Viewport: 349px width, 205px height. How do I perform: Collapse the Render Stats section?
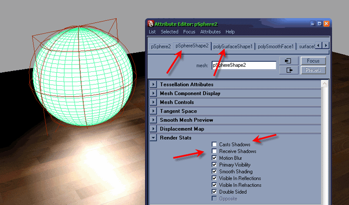pos(153,138)
